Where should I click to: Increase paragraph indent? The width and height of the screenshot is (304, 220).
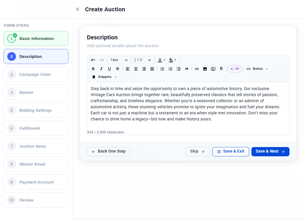[x=178, y=69]
